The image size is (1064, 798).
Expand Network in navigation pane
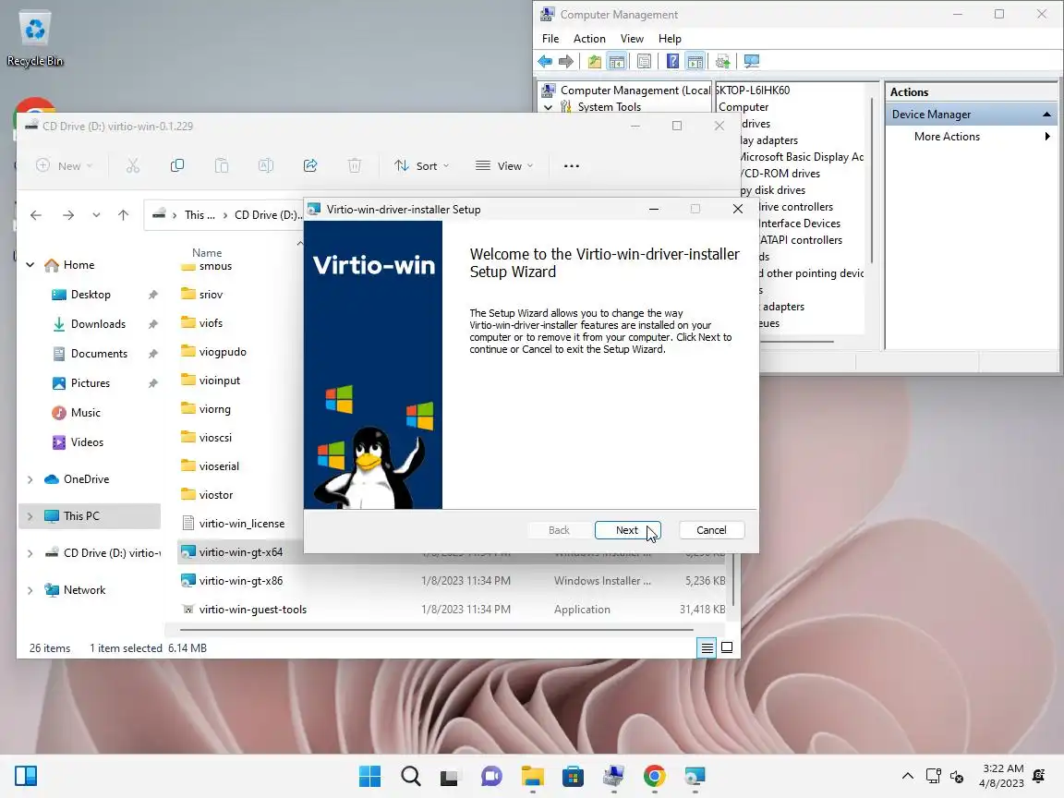pos(30,589)
